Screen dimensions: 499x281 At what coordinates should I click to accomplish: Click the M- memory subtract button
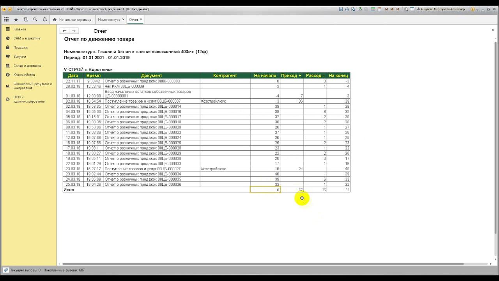click(x=399, y=9)
